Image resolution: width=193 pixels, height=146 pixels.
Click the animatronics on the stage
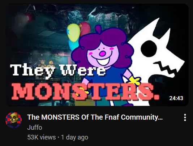point(46,64)
